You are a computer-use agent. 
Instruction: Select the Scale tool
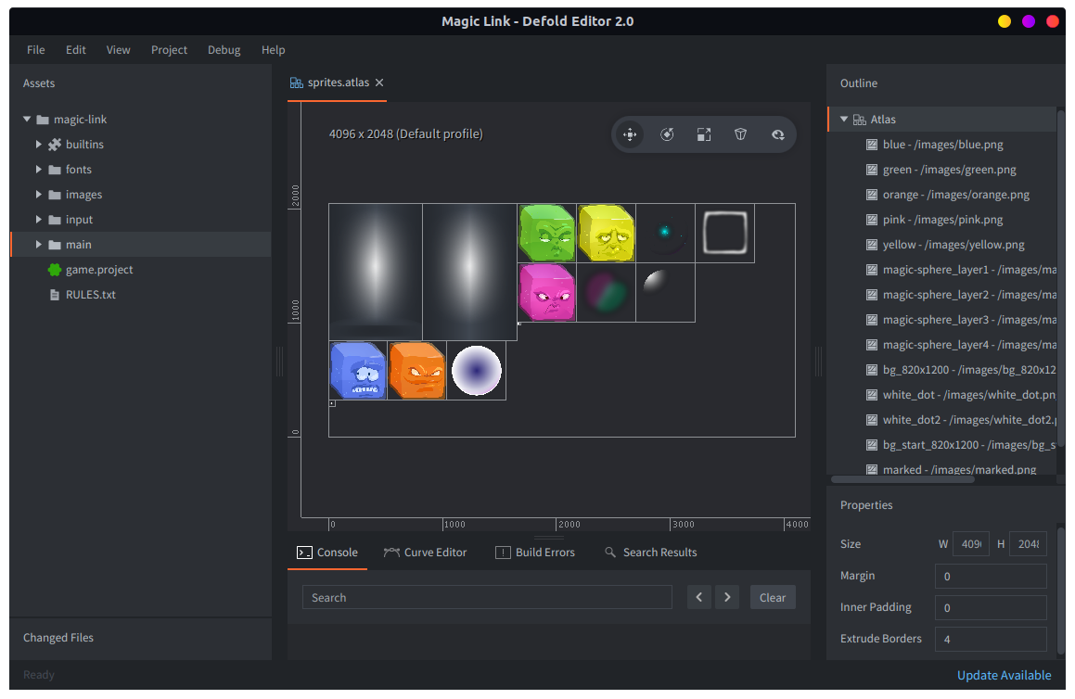[704, 134]
